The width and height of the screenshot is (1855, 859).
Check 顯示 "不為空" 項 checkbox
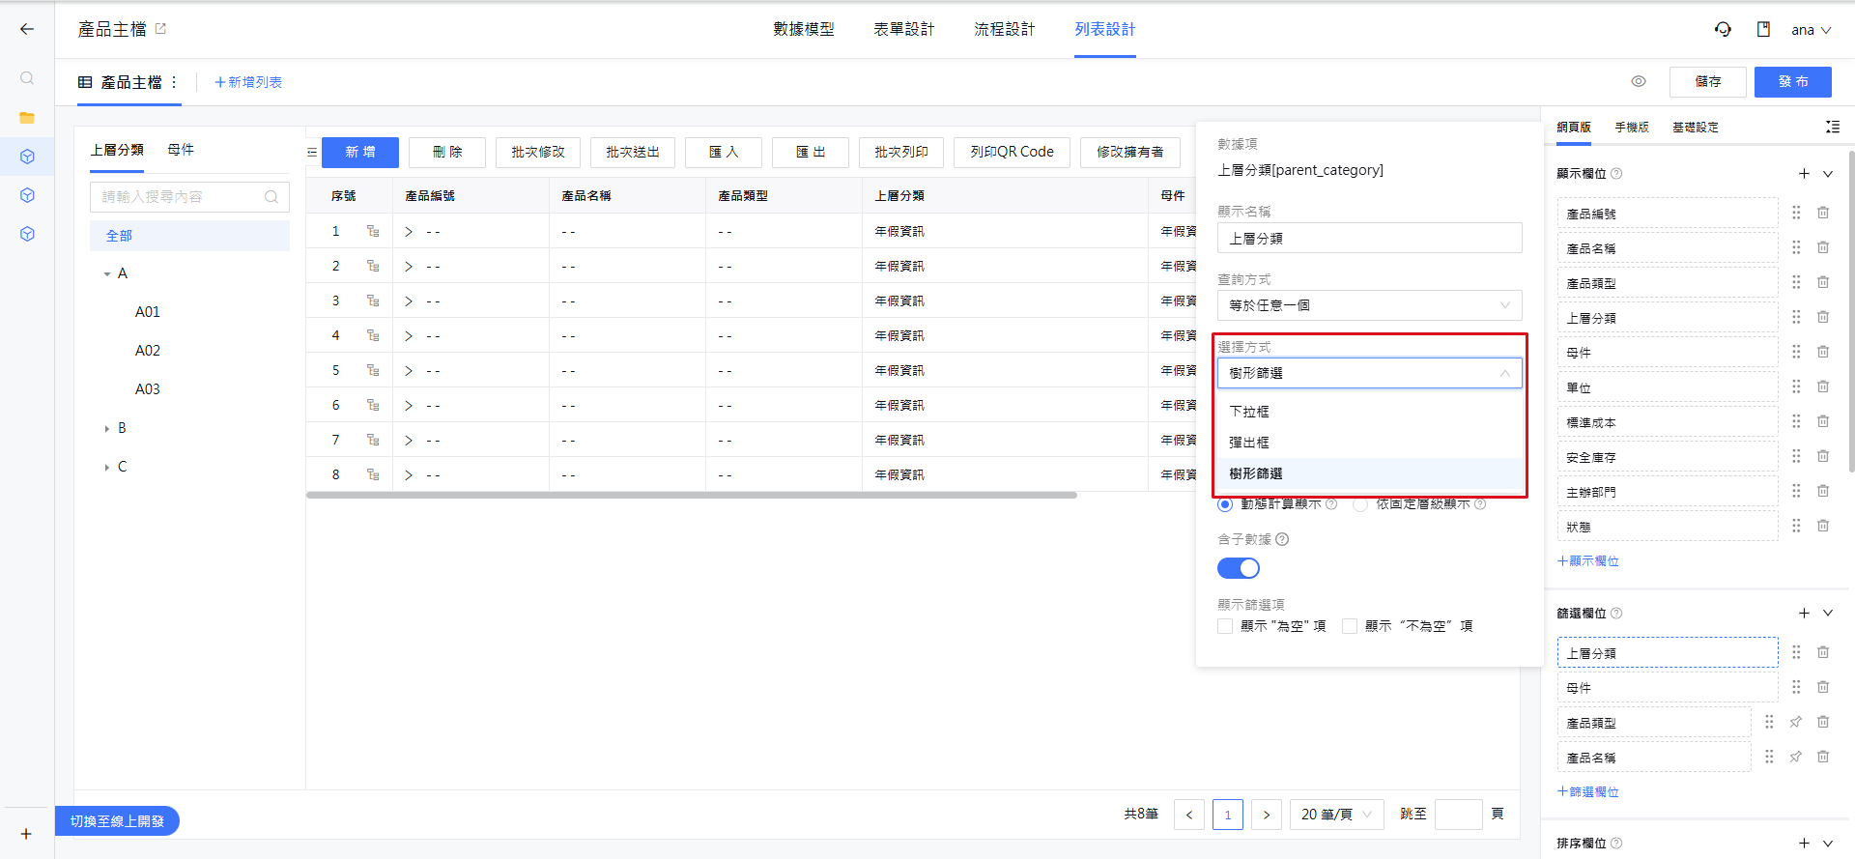pos(1350,626)
